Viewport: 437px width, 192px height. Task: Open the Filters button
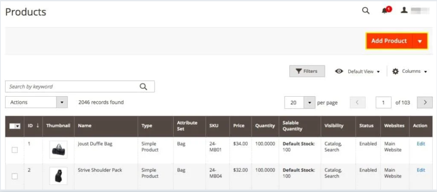(x=307, y=71)
